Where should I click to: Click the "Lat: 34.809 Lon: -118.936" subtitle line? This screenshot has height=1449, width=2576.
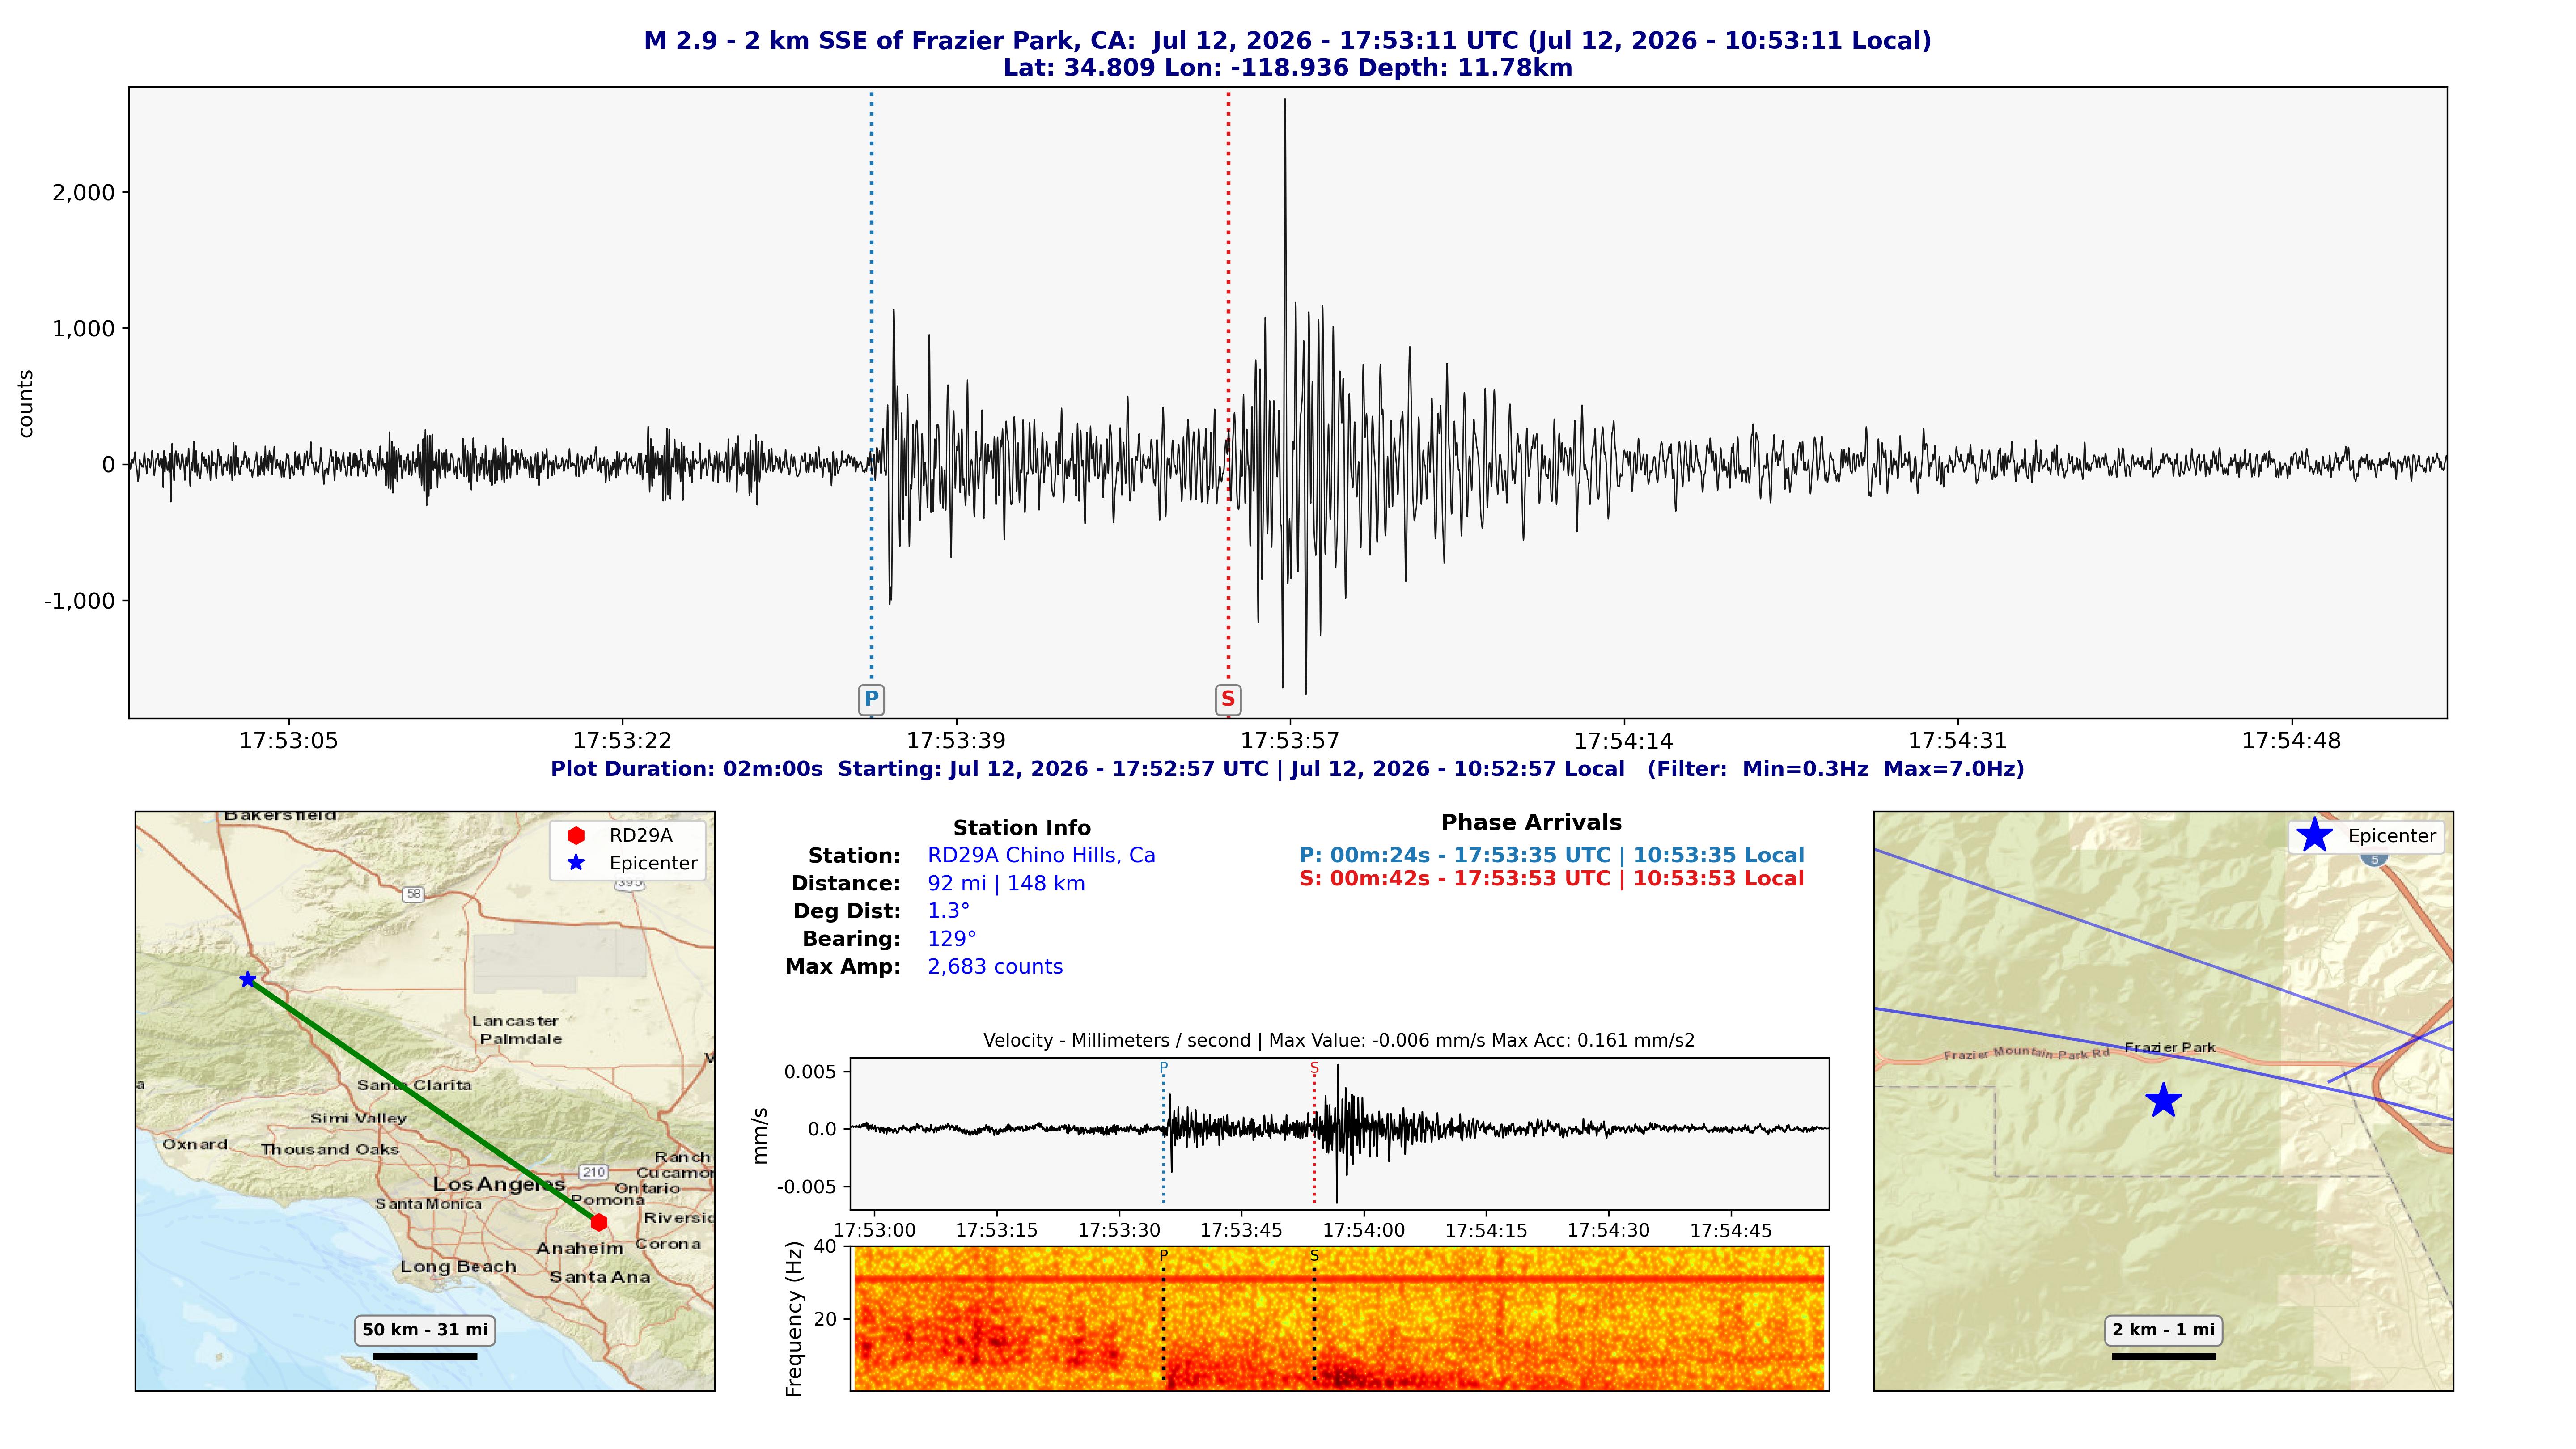coord(1288,68)
